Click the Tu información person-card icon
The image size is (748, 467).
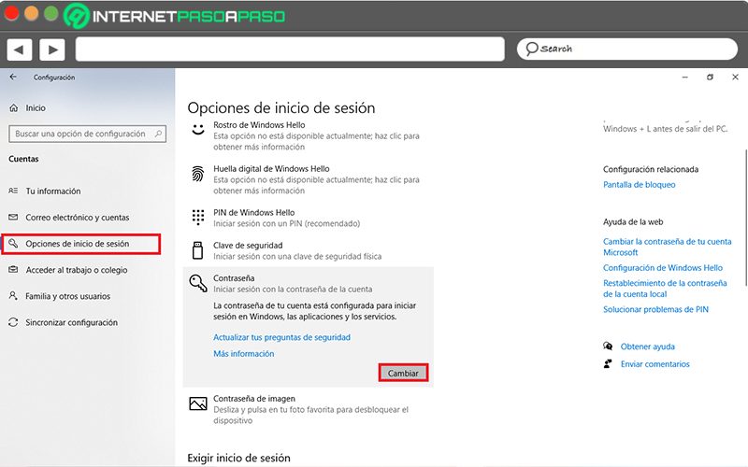coord(13,191)
